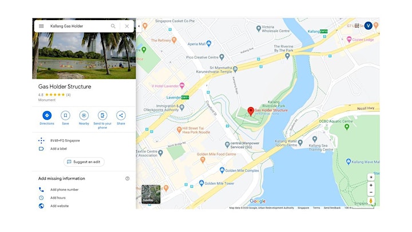
Task: Share the Gas Holder Structure location
Action: click(x=121, y=115)
